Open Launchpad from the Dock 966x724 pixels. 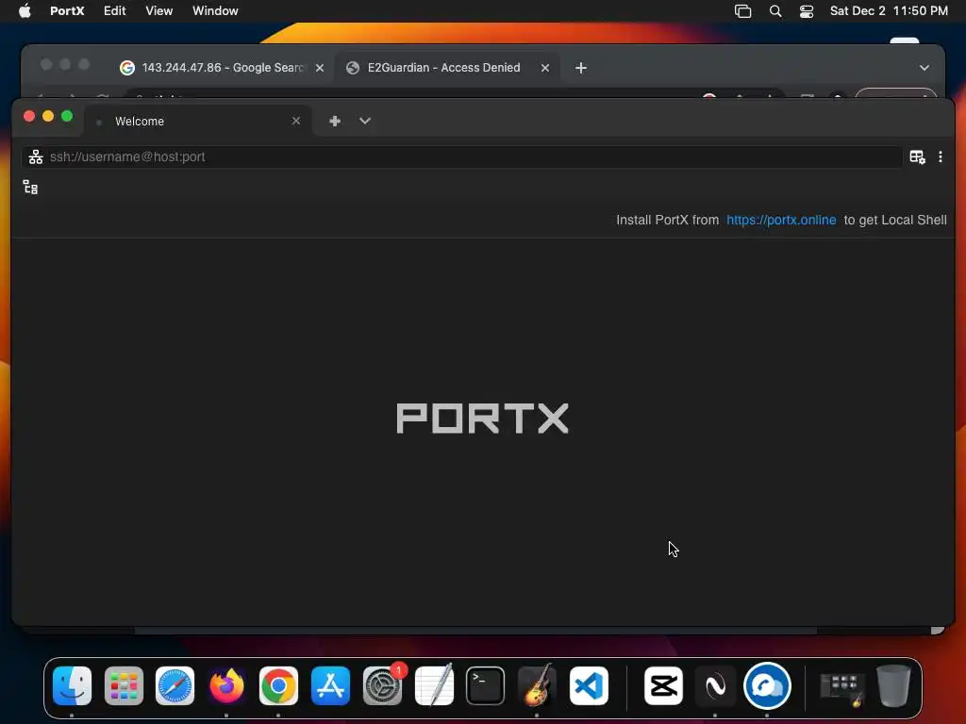[x=124, y=686]
